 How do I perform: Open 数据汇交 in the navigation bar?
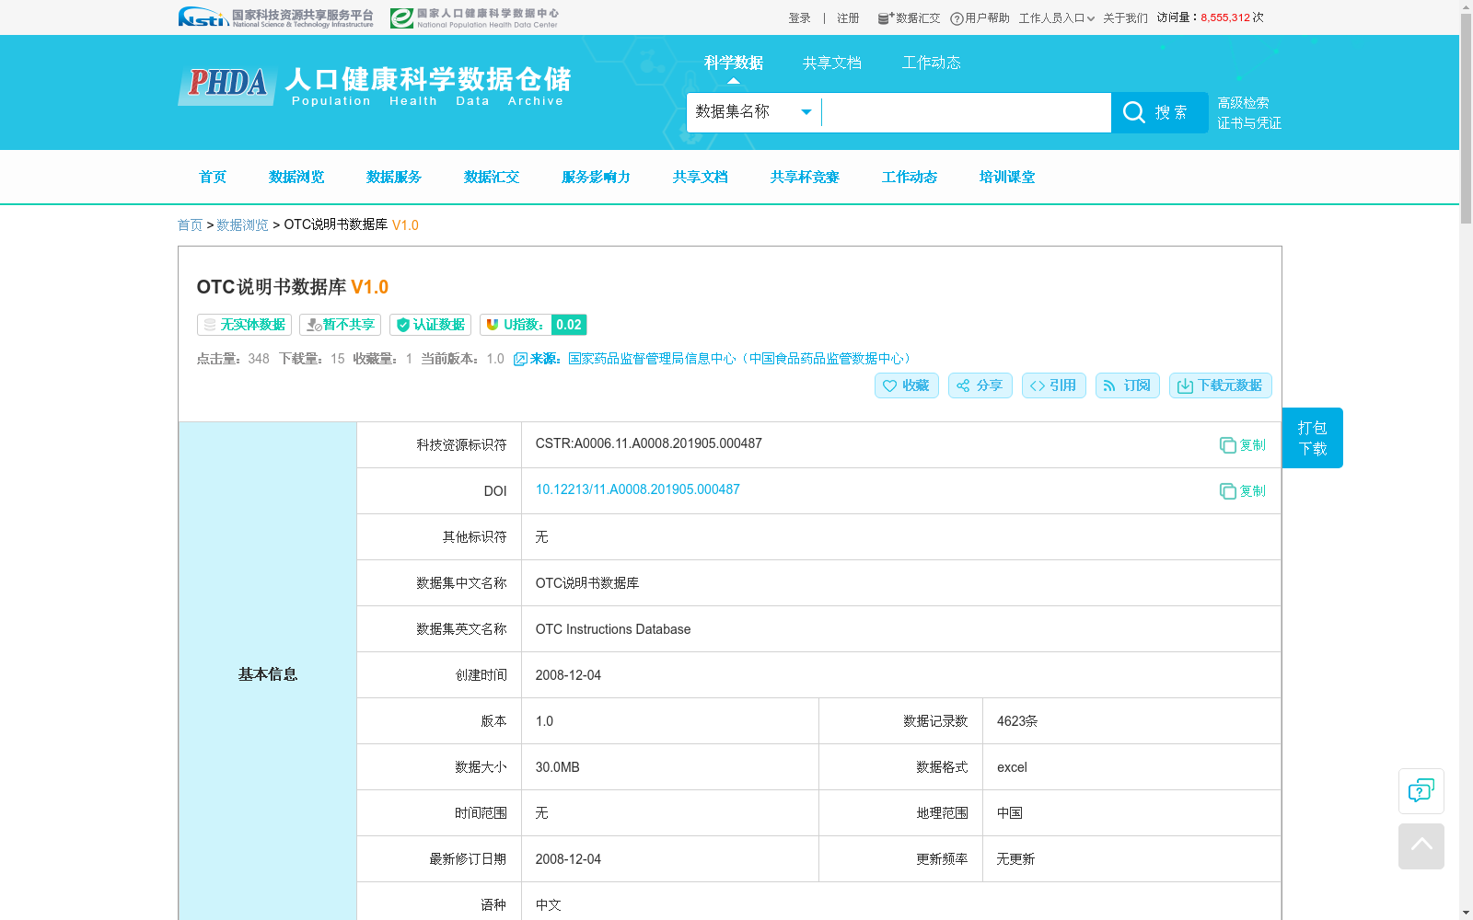pyautogui.click(x=492, y=177)
